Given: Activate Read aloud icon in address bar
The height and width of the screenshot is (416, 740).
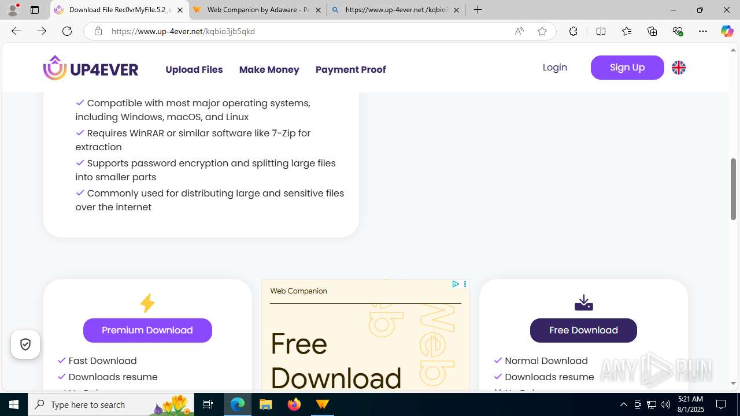Looking at the screenshot, I should pyautogui.click(x=519, y=31).
